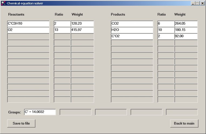This screenshot has width=206, height=134.
Task: Click the Save to file button
Action: (x=21, y=123)
